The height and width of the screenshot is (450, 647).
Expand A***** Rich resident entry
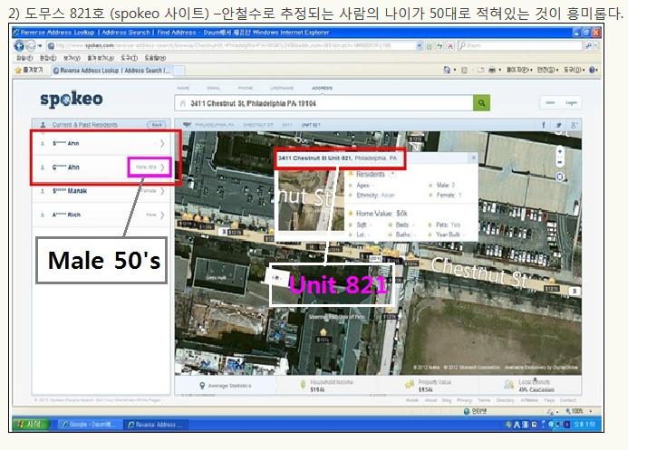click(162, 215)
